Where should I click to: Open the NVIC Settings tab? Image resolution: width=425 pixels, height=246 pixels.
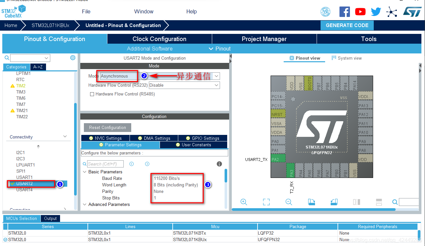point(105,138)
